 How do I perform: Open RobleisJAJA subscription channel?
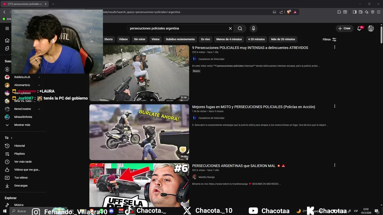tap(22, 77)
